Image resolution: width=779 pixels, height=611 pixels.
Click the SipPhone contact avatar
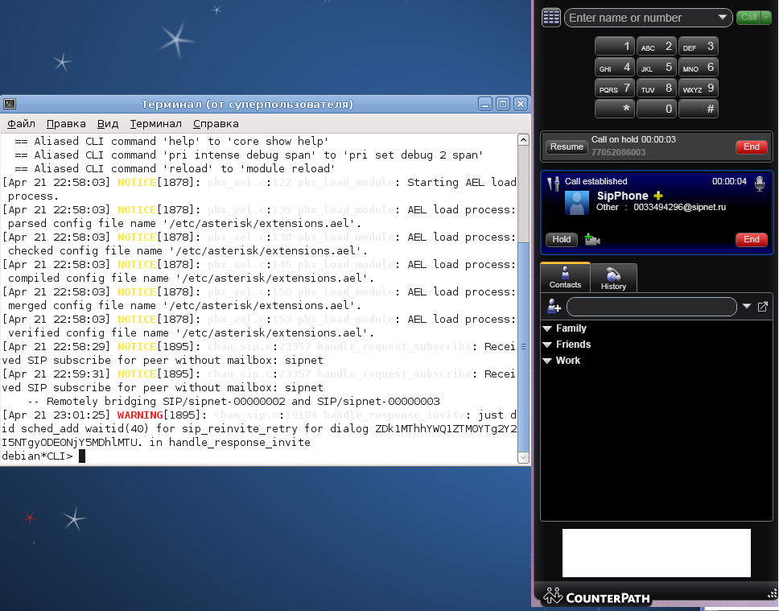tap(576, 202)
